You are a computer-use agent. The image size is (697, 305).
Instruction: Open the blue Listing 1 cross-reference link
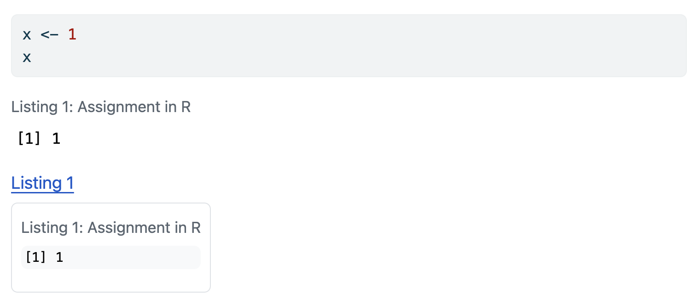(42, 183)
